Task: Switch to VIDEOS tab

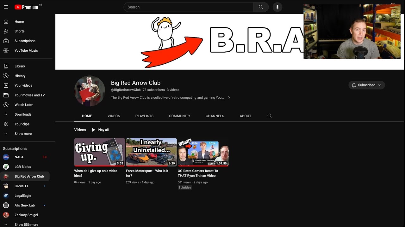Action: pyautogui.click(x=114, y=116)
